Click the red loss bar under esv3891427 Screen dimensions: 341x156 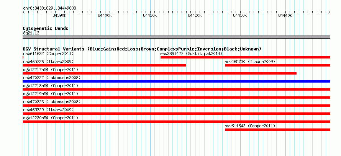[245, 57]
